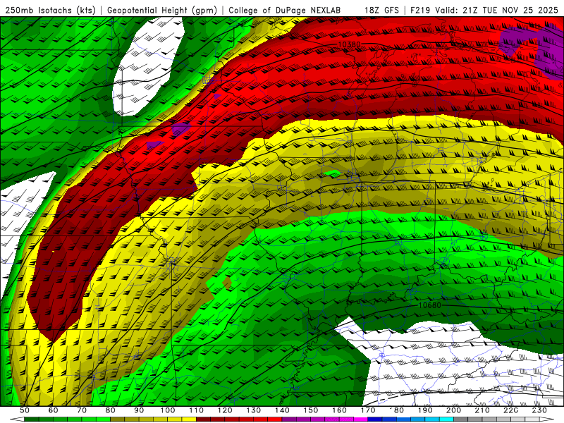564x423 pixels.
Task: Click the 160 knot scale label
Action: (339, 410)
